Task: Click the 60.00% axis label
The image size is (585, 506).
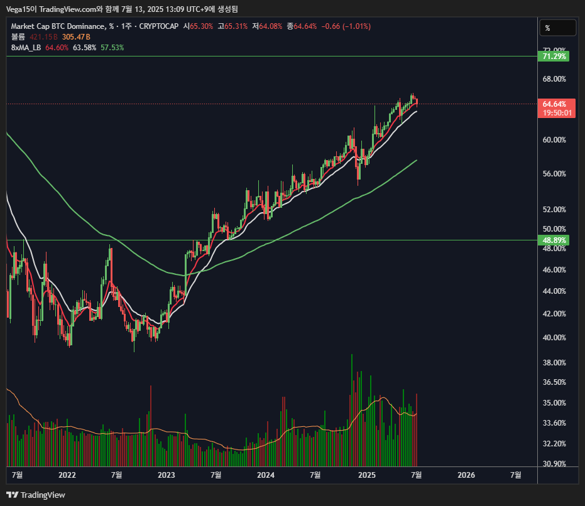Action: pos(554,140)
